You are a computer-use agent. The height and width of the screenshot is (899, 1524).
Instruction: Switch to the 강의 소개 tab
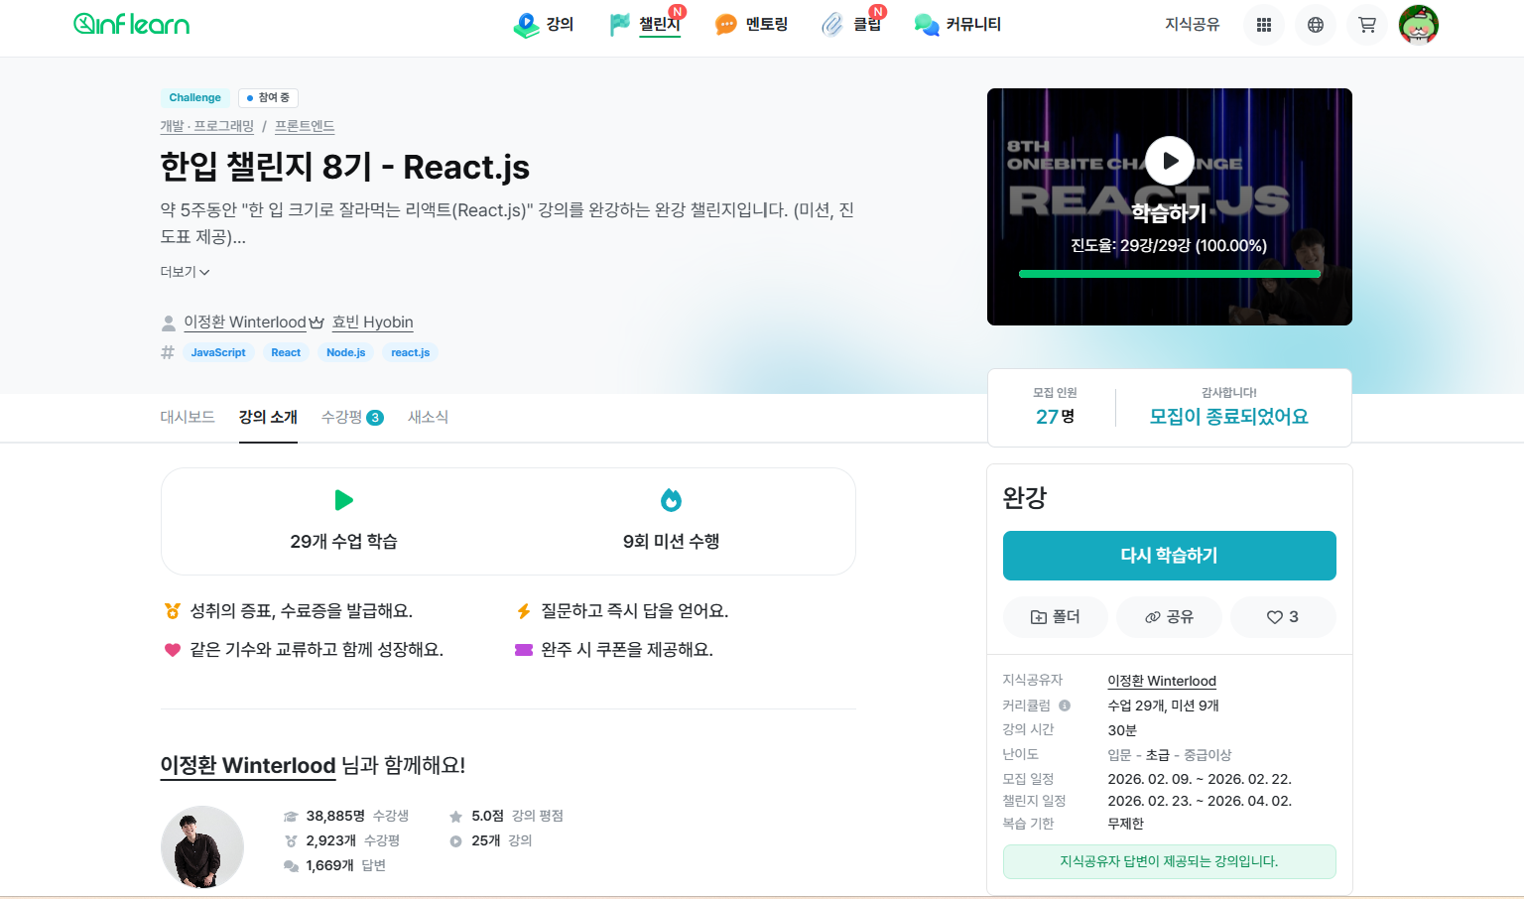click(268, 417)
